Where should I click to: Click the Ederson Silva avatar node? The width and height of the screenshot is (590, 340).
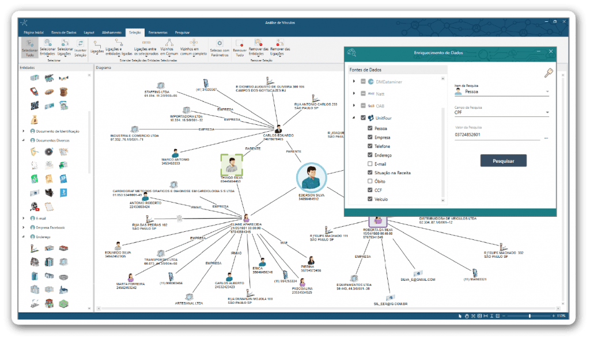tap(311, 178)
